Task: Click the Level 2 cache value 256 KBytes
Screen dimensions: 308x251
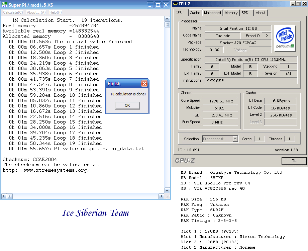Action: point(281,115)
